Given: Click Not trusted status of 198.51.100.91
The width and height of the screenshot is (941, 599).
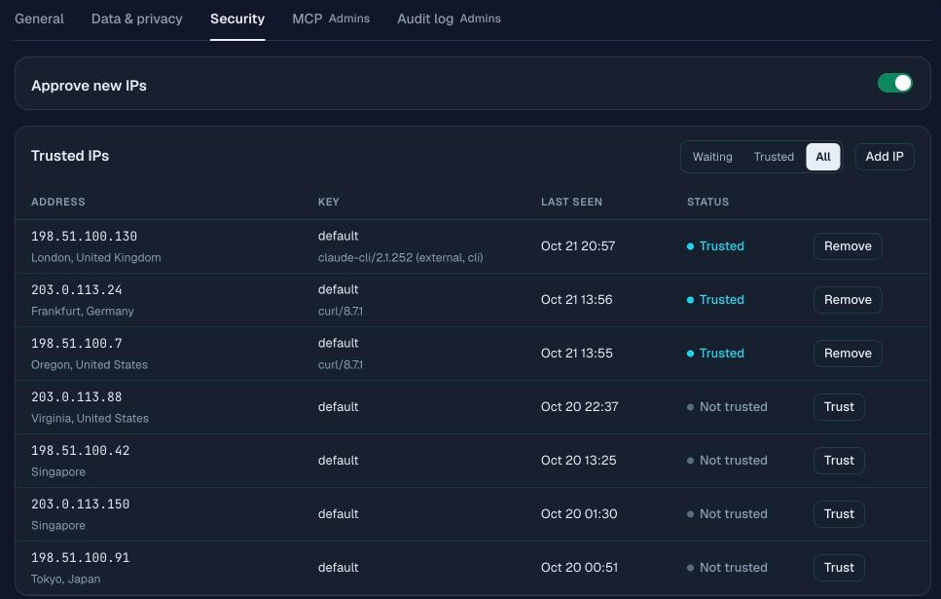Looking at the screenshot, I should point(727,567).
